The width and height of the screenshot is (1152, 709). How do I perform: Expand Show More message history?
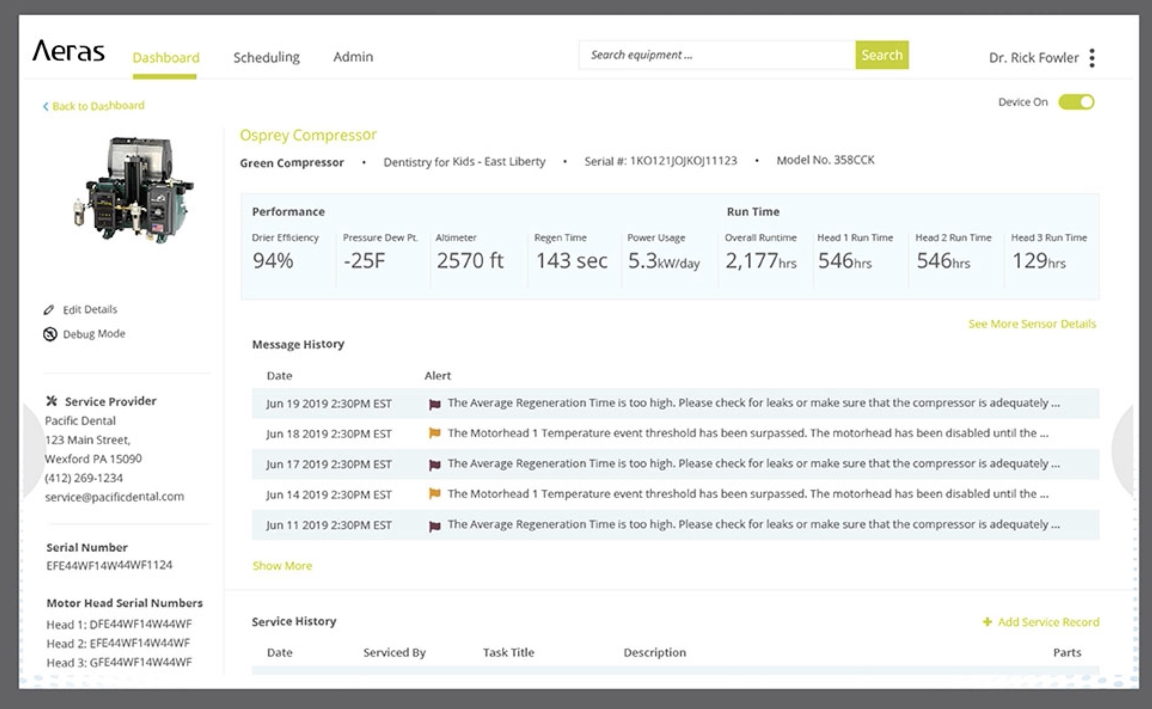click(282, 566)
